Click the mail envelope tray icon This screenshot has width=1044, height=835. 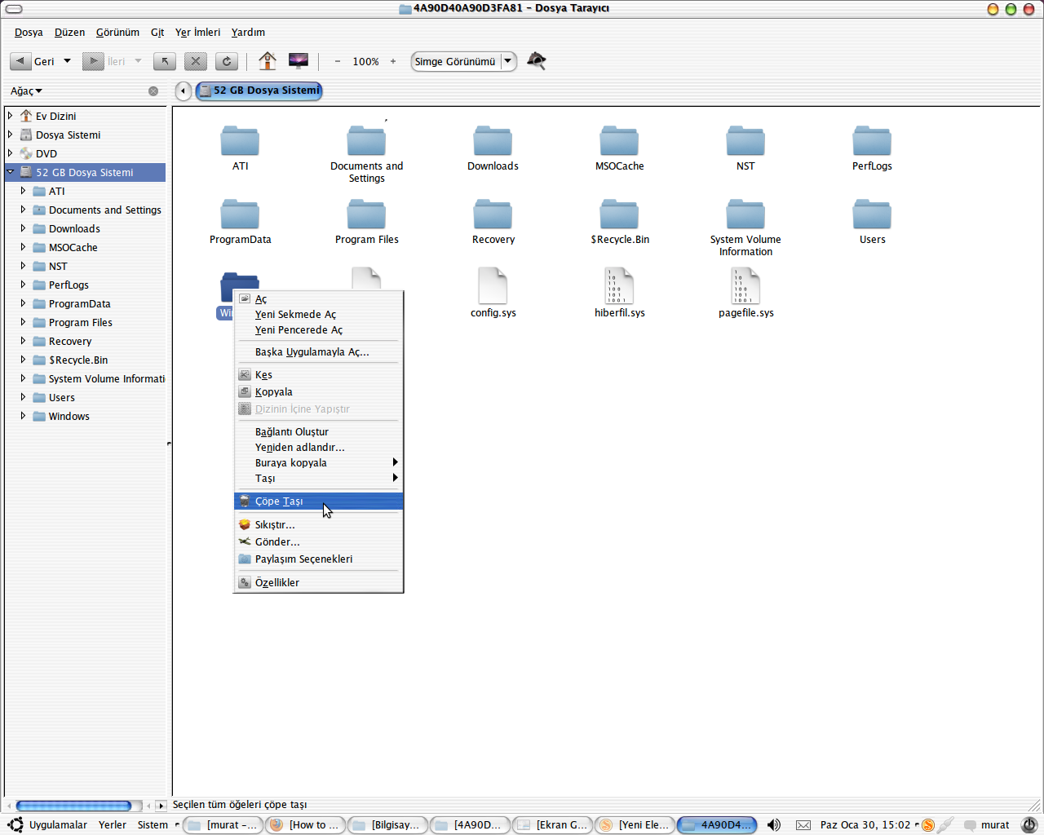tap(803, 825)
